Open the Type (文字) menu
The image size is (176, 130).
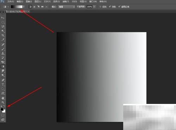click(x=47, y=1)
